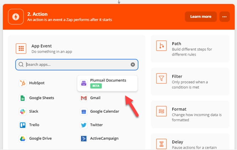The height and width of the screenshot is (150, 237).
Task: Click the Format waves icon
Action: pos(162,111)
